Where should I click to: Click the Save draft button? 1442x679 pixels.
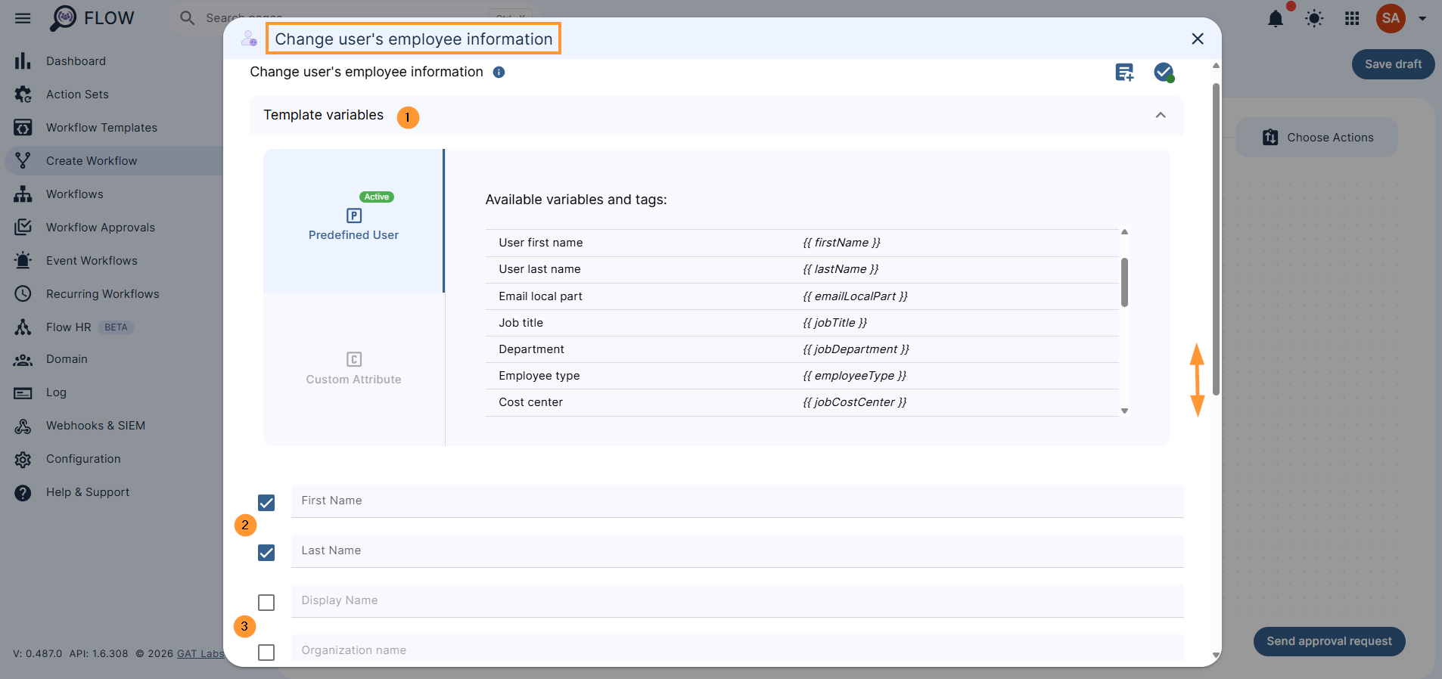pyautogui.click(x=1393, y=64)
